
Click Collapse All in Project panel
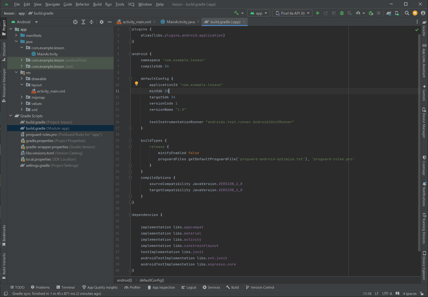coord(91,22)
